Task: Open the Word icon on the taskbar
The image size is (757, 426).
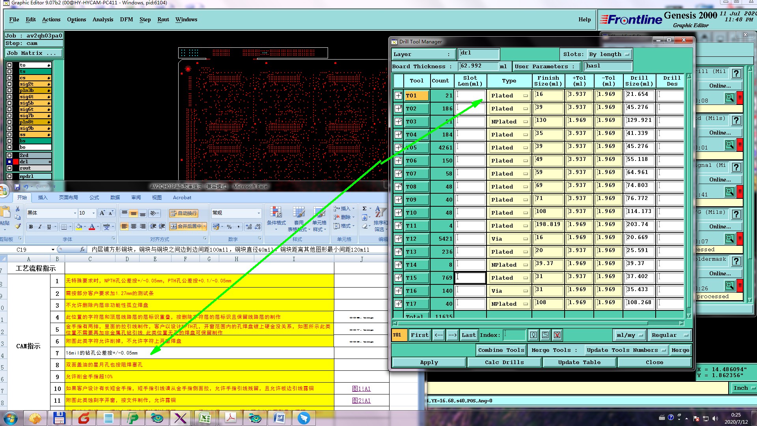Action: (x=279, y=418)
